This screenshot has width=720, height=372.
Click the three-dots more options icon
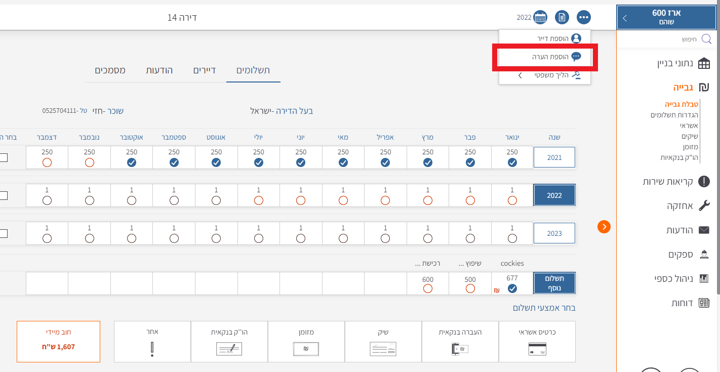point(584,17)
